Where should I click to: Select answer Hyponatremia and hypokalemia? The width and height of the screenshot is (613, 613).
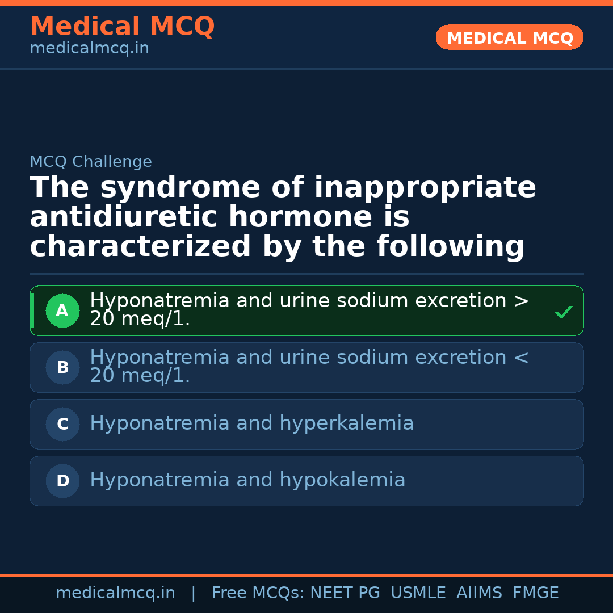(247, 480)
